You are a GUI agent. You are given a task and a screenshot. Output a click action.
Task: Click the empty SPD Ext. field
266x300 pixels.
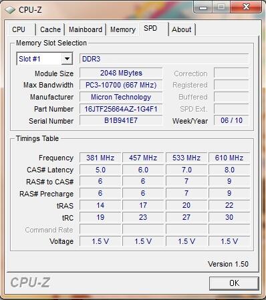pos(231,109)
